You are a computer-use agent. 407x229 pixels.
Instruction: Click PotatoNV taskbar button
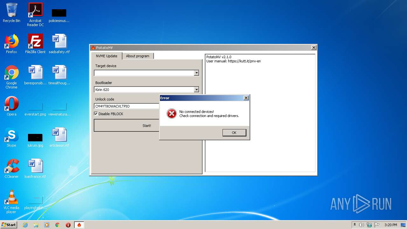tap(79, 225)
